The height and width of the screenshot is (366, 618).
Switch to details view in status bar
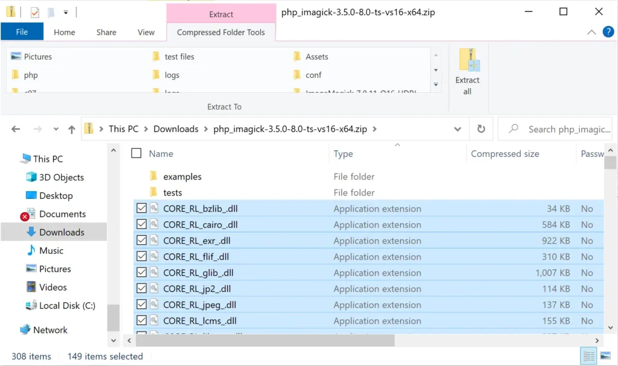tap(589, 356)
